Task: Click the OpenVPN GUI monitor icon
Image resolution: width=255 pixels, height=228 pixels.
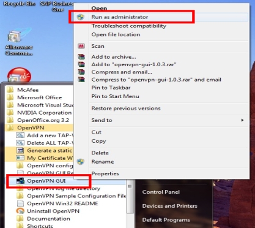Action: pos(20,181)
